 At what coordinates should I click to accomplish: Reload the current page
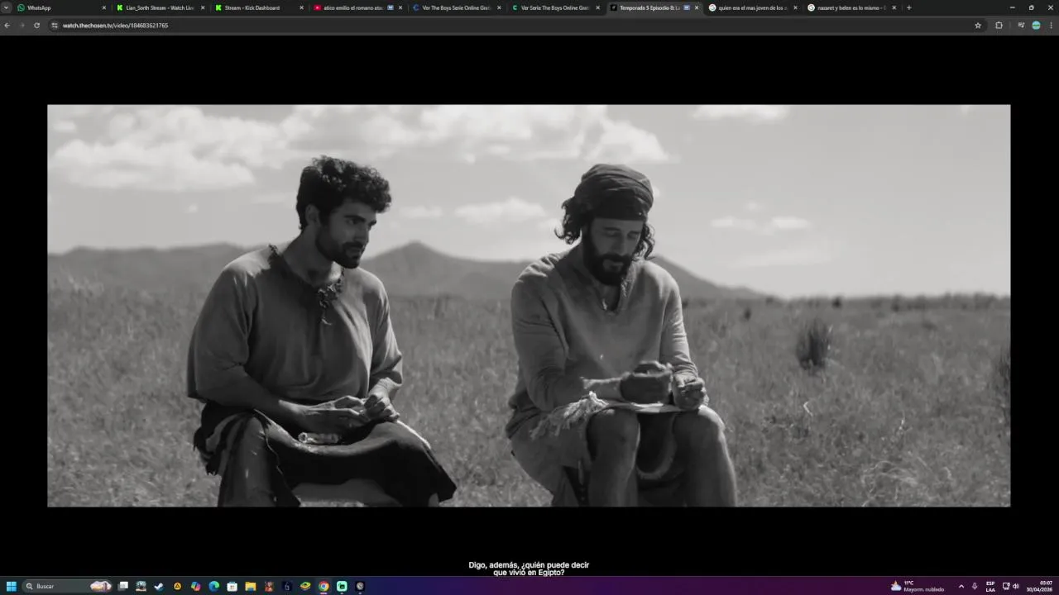[36, 26]
